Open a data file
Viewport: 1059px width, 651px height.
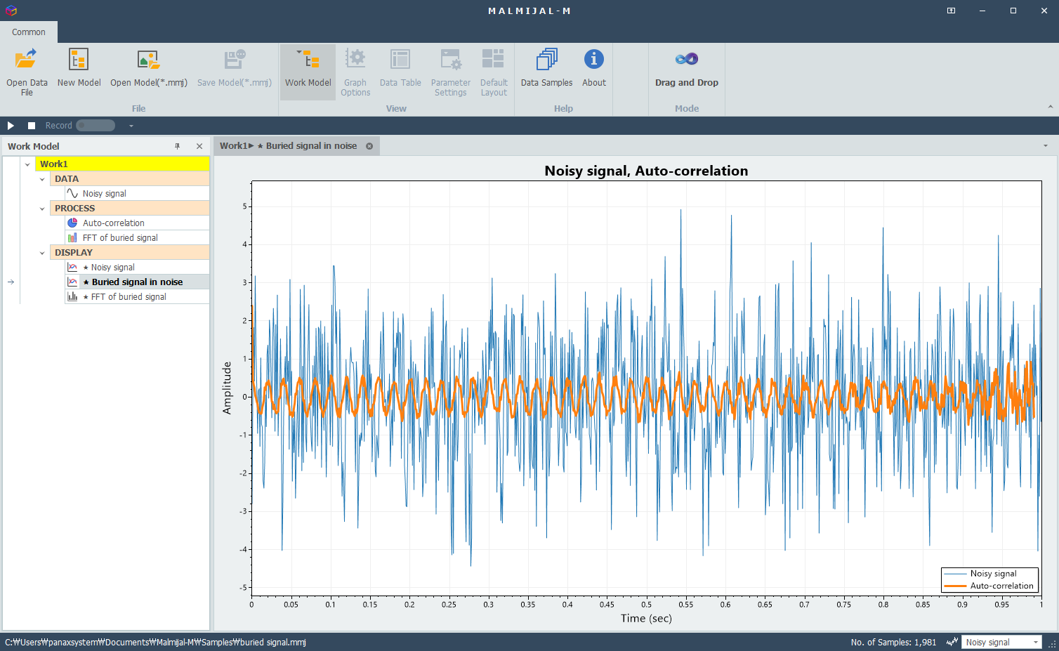coord(27,72)
